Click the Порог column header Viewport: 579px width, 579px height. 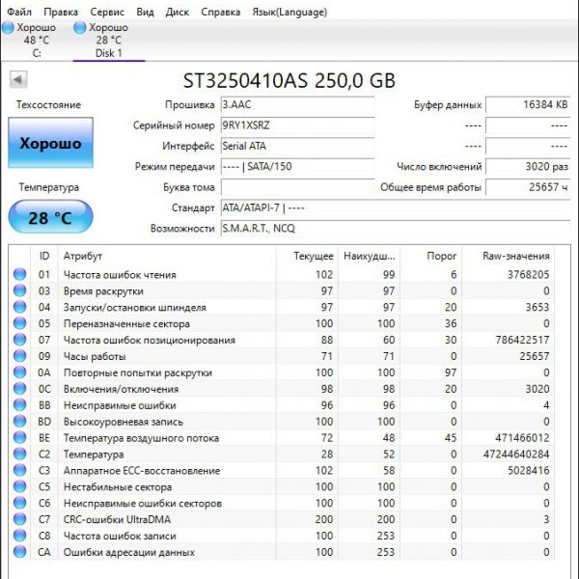coord(431,256)
